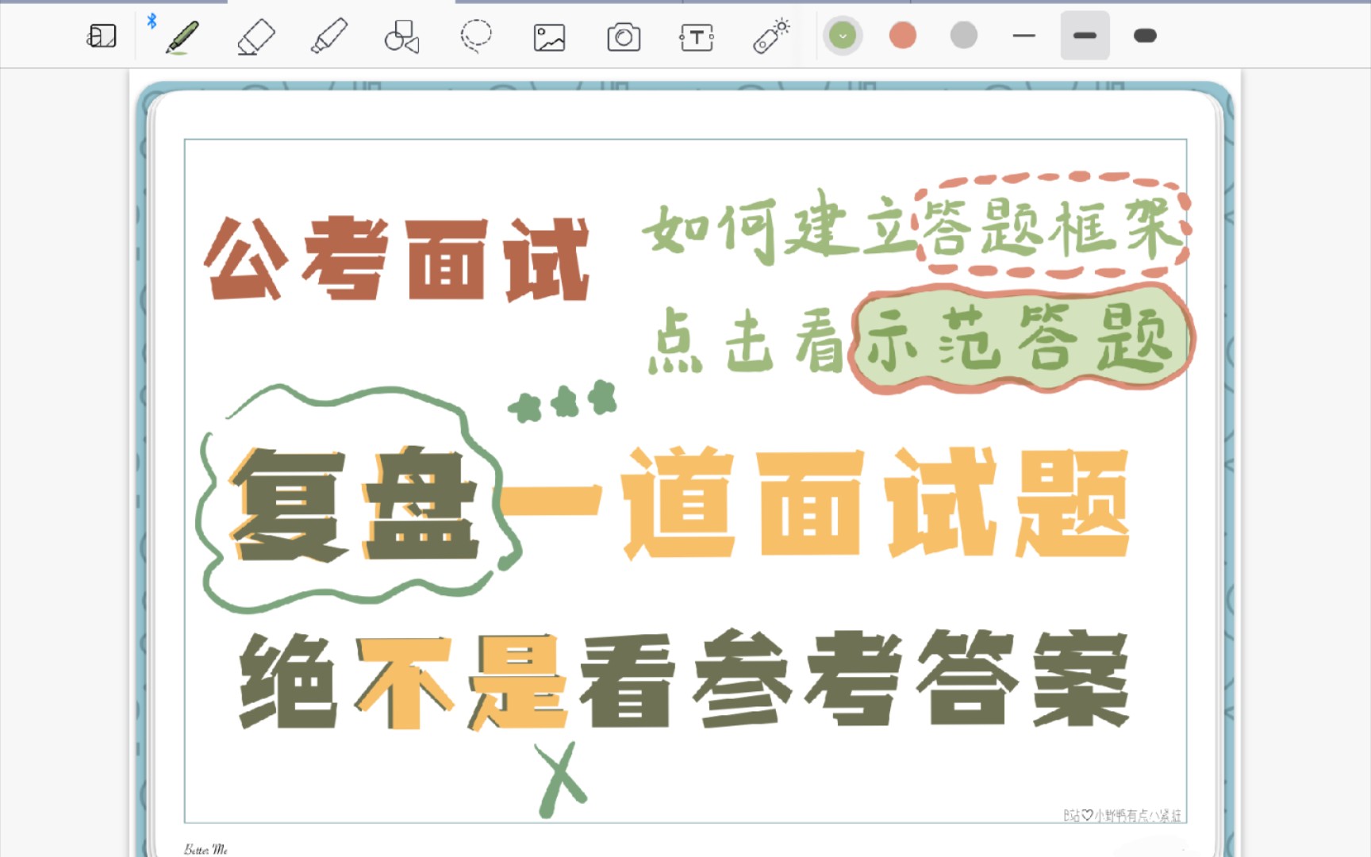The width and height of the screenshot is (1371, 857).
Task: Click the 复盘 circled heading
Action: click(355, 505)
